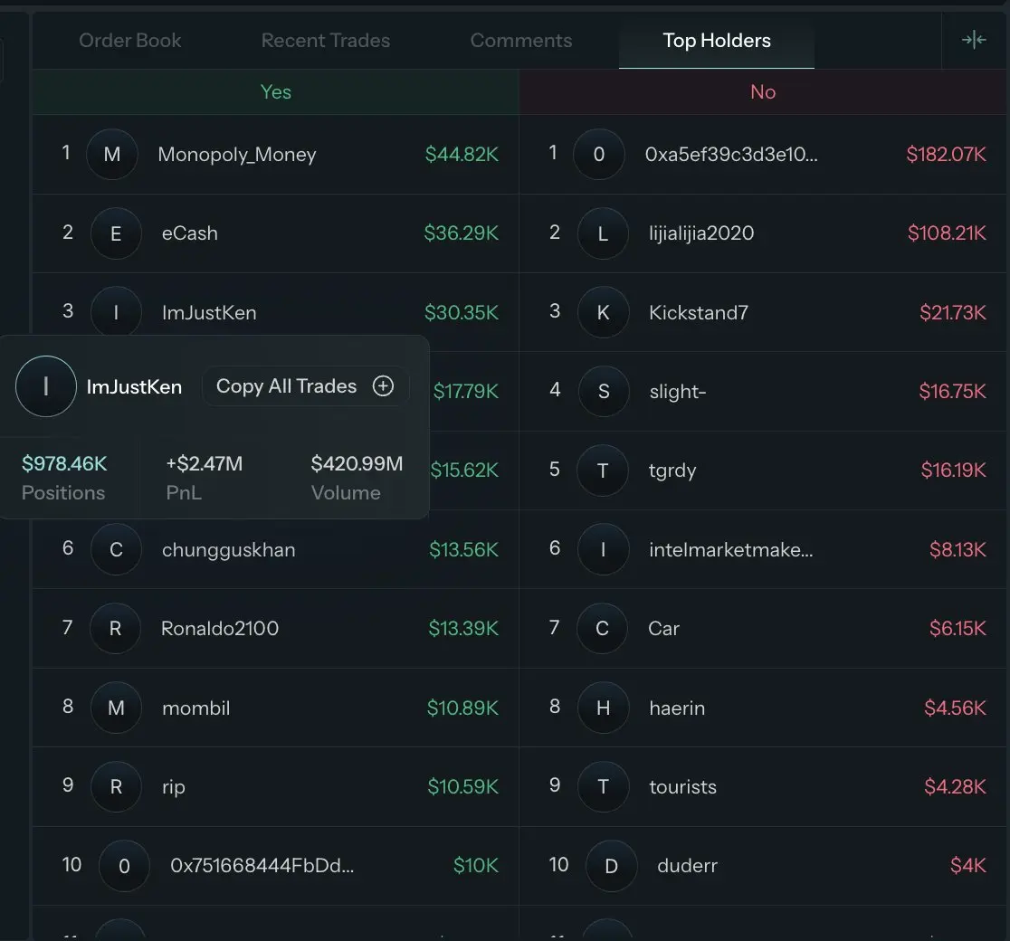Click $420.99M Volume stat

click(357, 464)
